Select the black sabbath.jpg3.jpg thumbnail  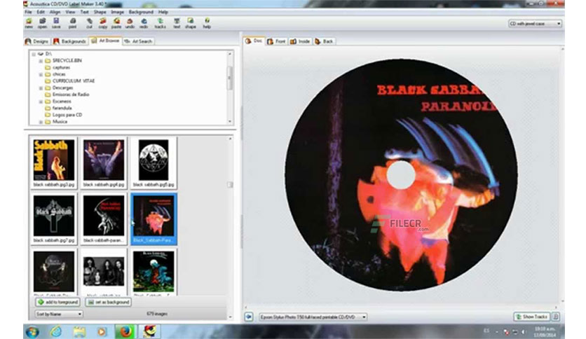54,162
